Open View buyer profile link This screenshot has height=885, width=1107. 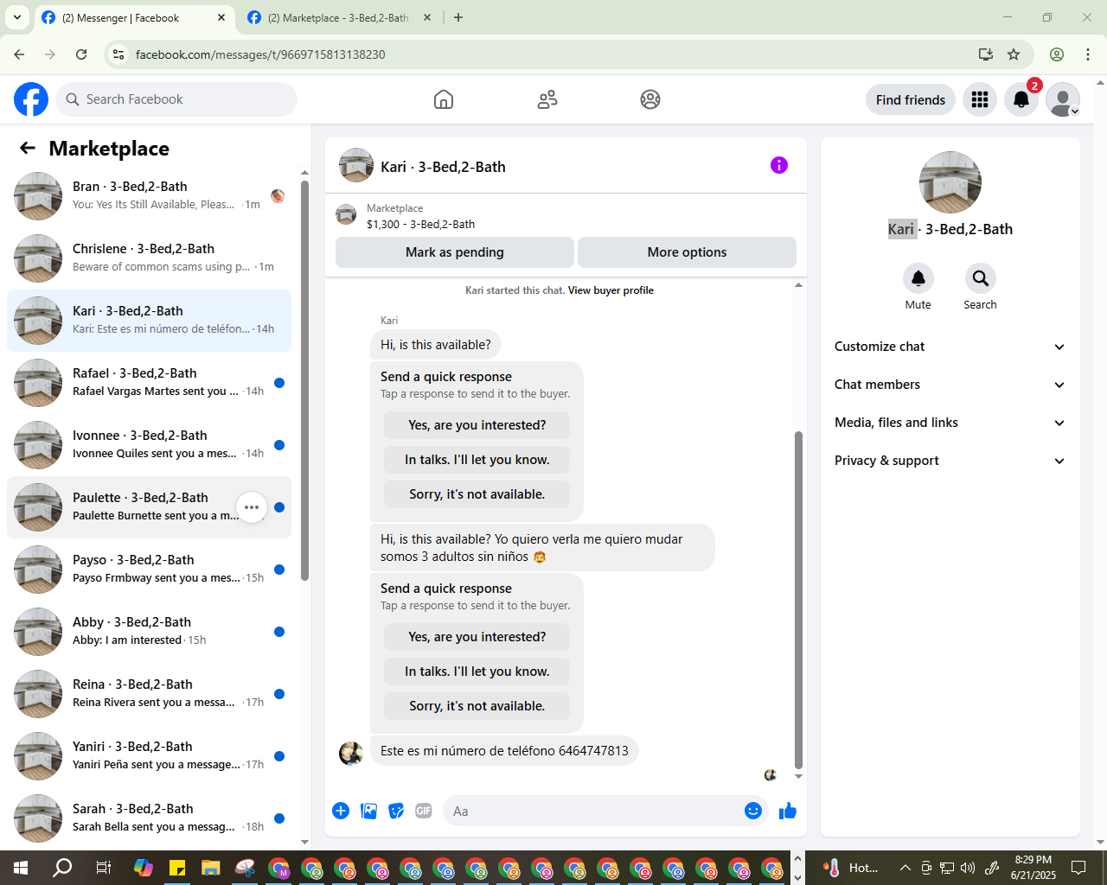pyautogui.click(x=611, y=290)
